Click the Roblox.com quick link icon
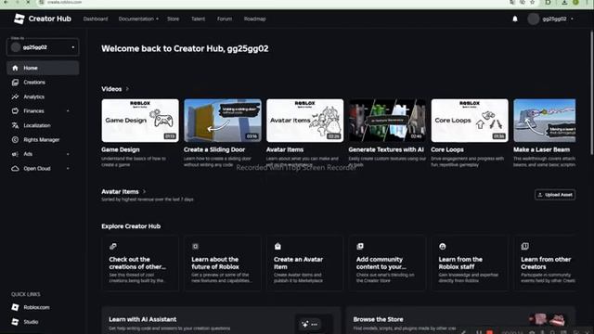 pyautogui.click(x=15, y=307)
